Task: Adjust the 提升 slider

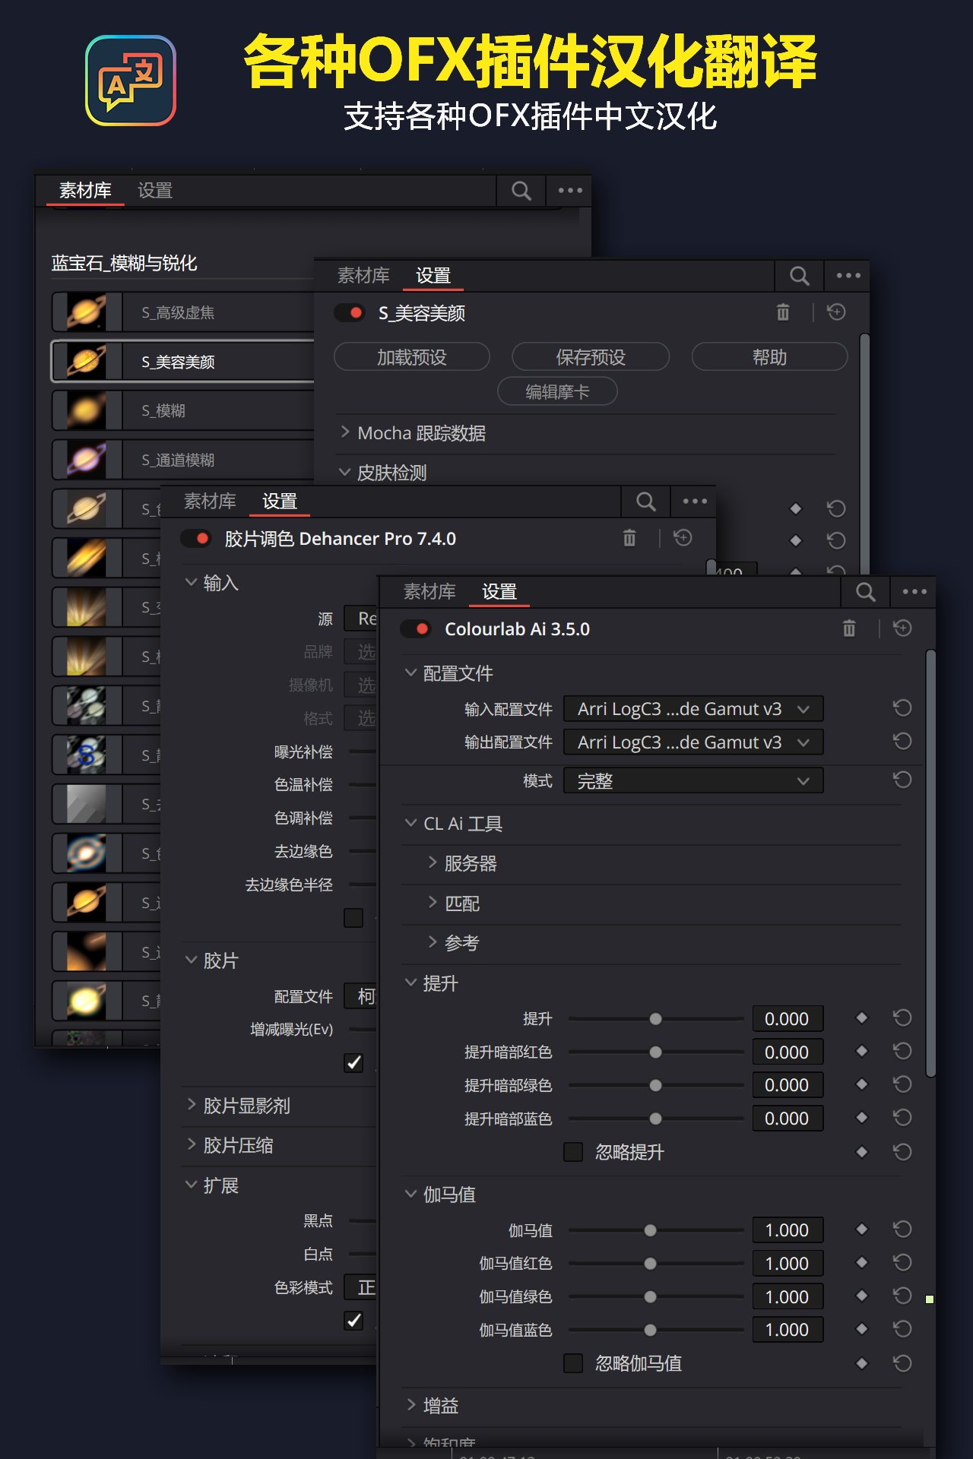Action: 655,1019
